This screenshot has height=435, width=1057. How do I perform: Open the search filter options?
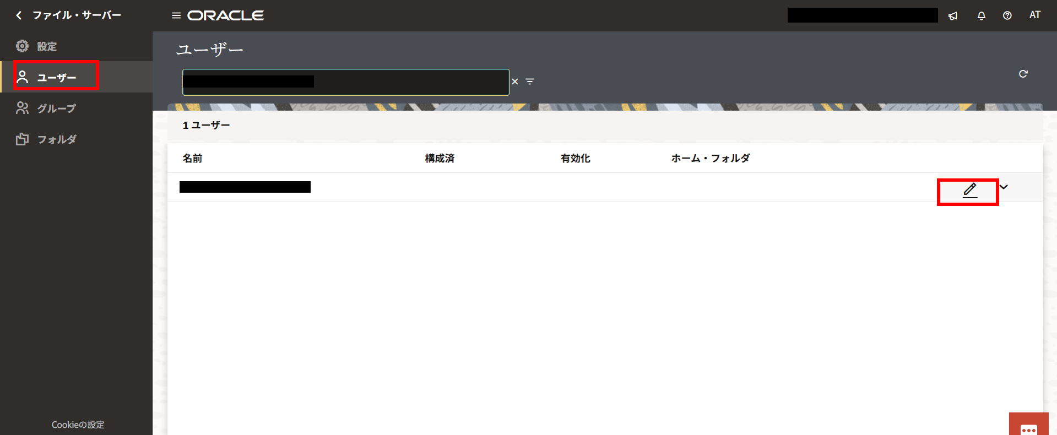pos(530,81)
